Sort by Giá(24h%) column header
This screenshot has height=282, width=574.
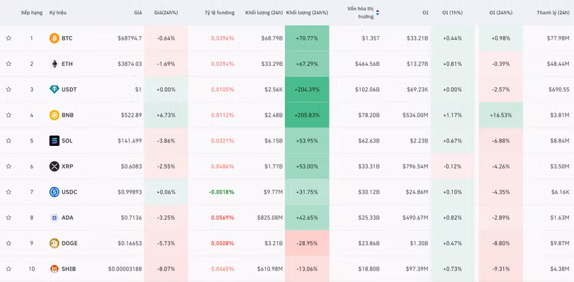(166, 13)
